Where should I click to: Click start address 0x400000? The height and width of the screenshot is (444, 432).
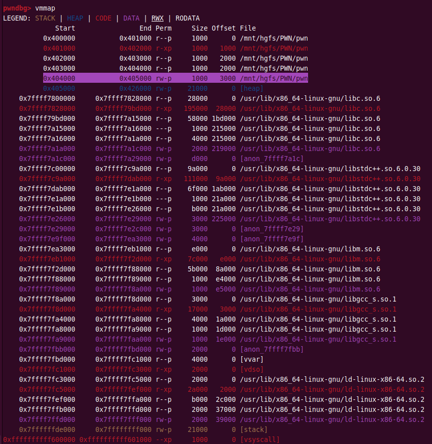coord(59,38)
